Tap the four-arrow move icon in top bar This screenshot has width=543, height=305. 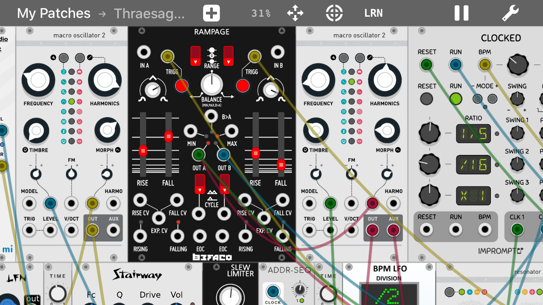click(x=295, y=13)
